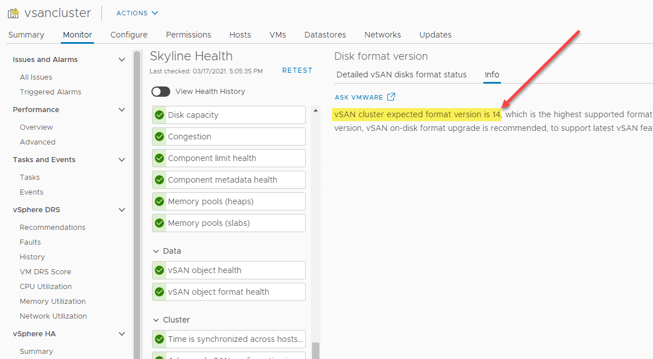Select Triggered Alarms in the sidebar
The image size is (653, 359).
tap(50, 92)
